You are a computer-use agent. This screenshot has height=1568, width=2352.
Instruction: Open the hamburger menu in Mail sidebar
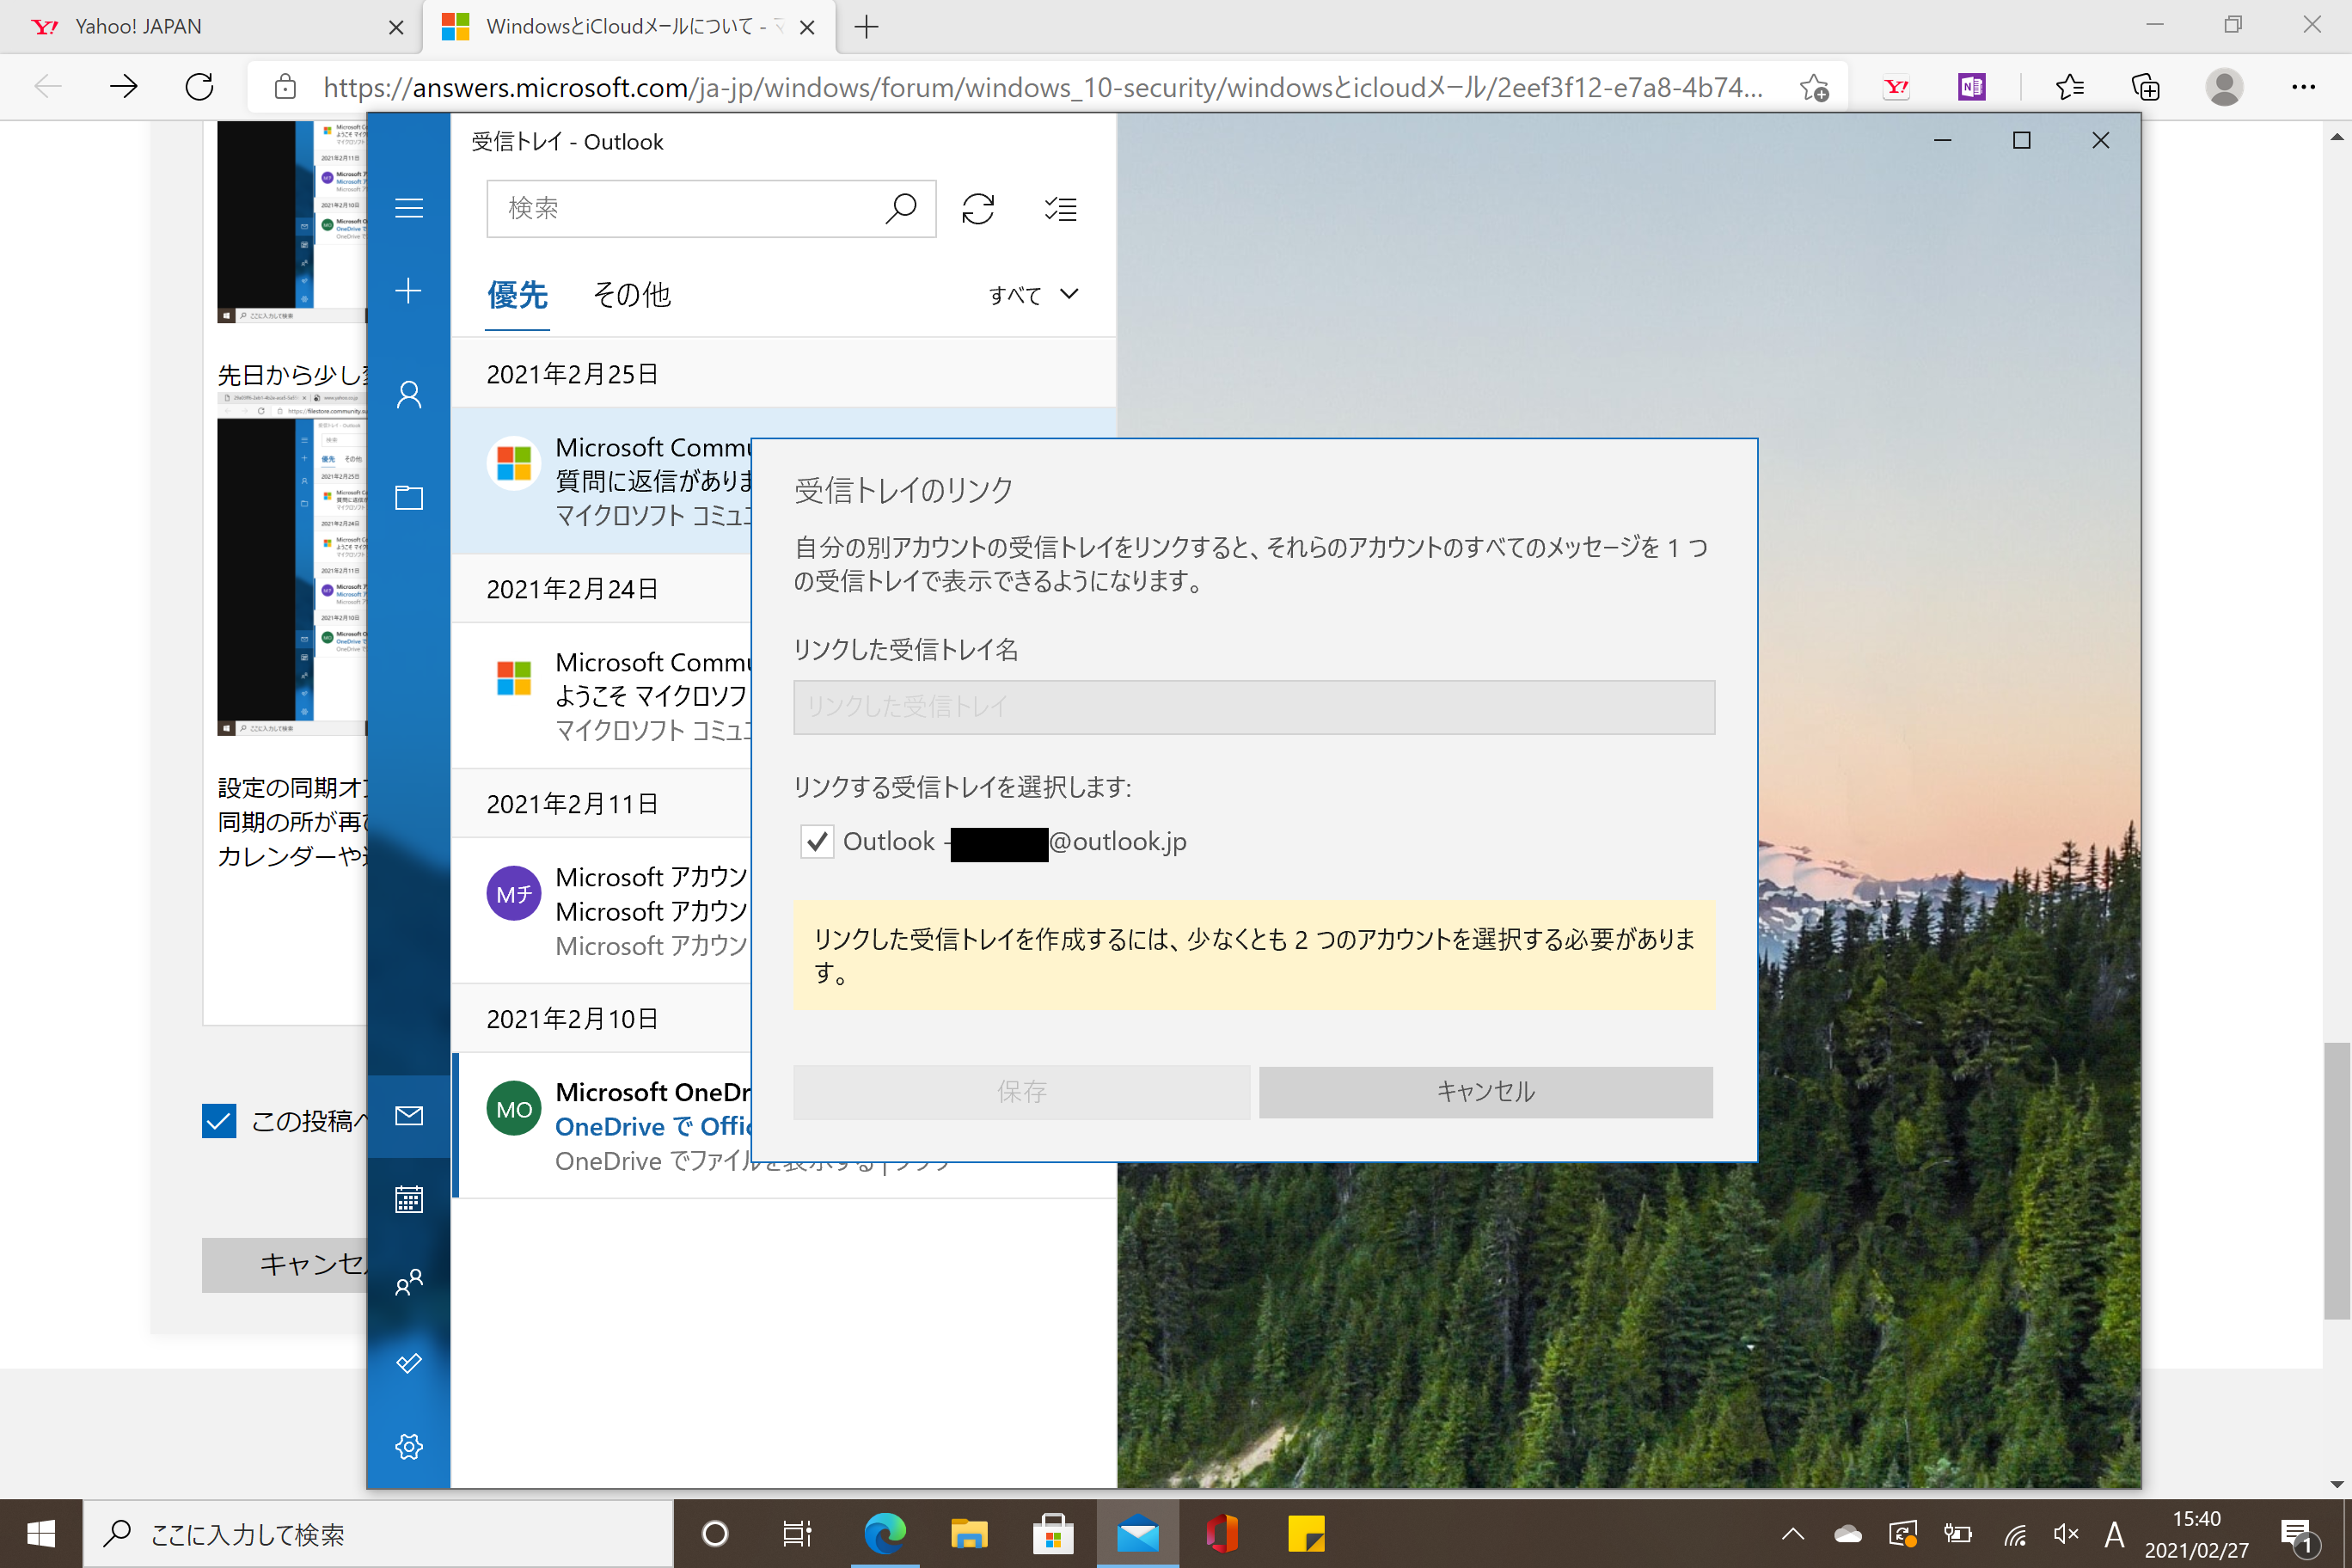[408, 208]
